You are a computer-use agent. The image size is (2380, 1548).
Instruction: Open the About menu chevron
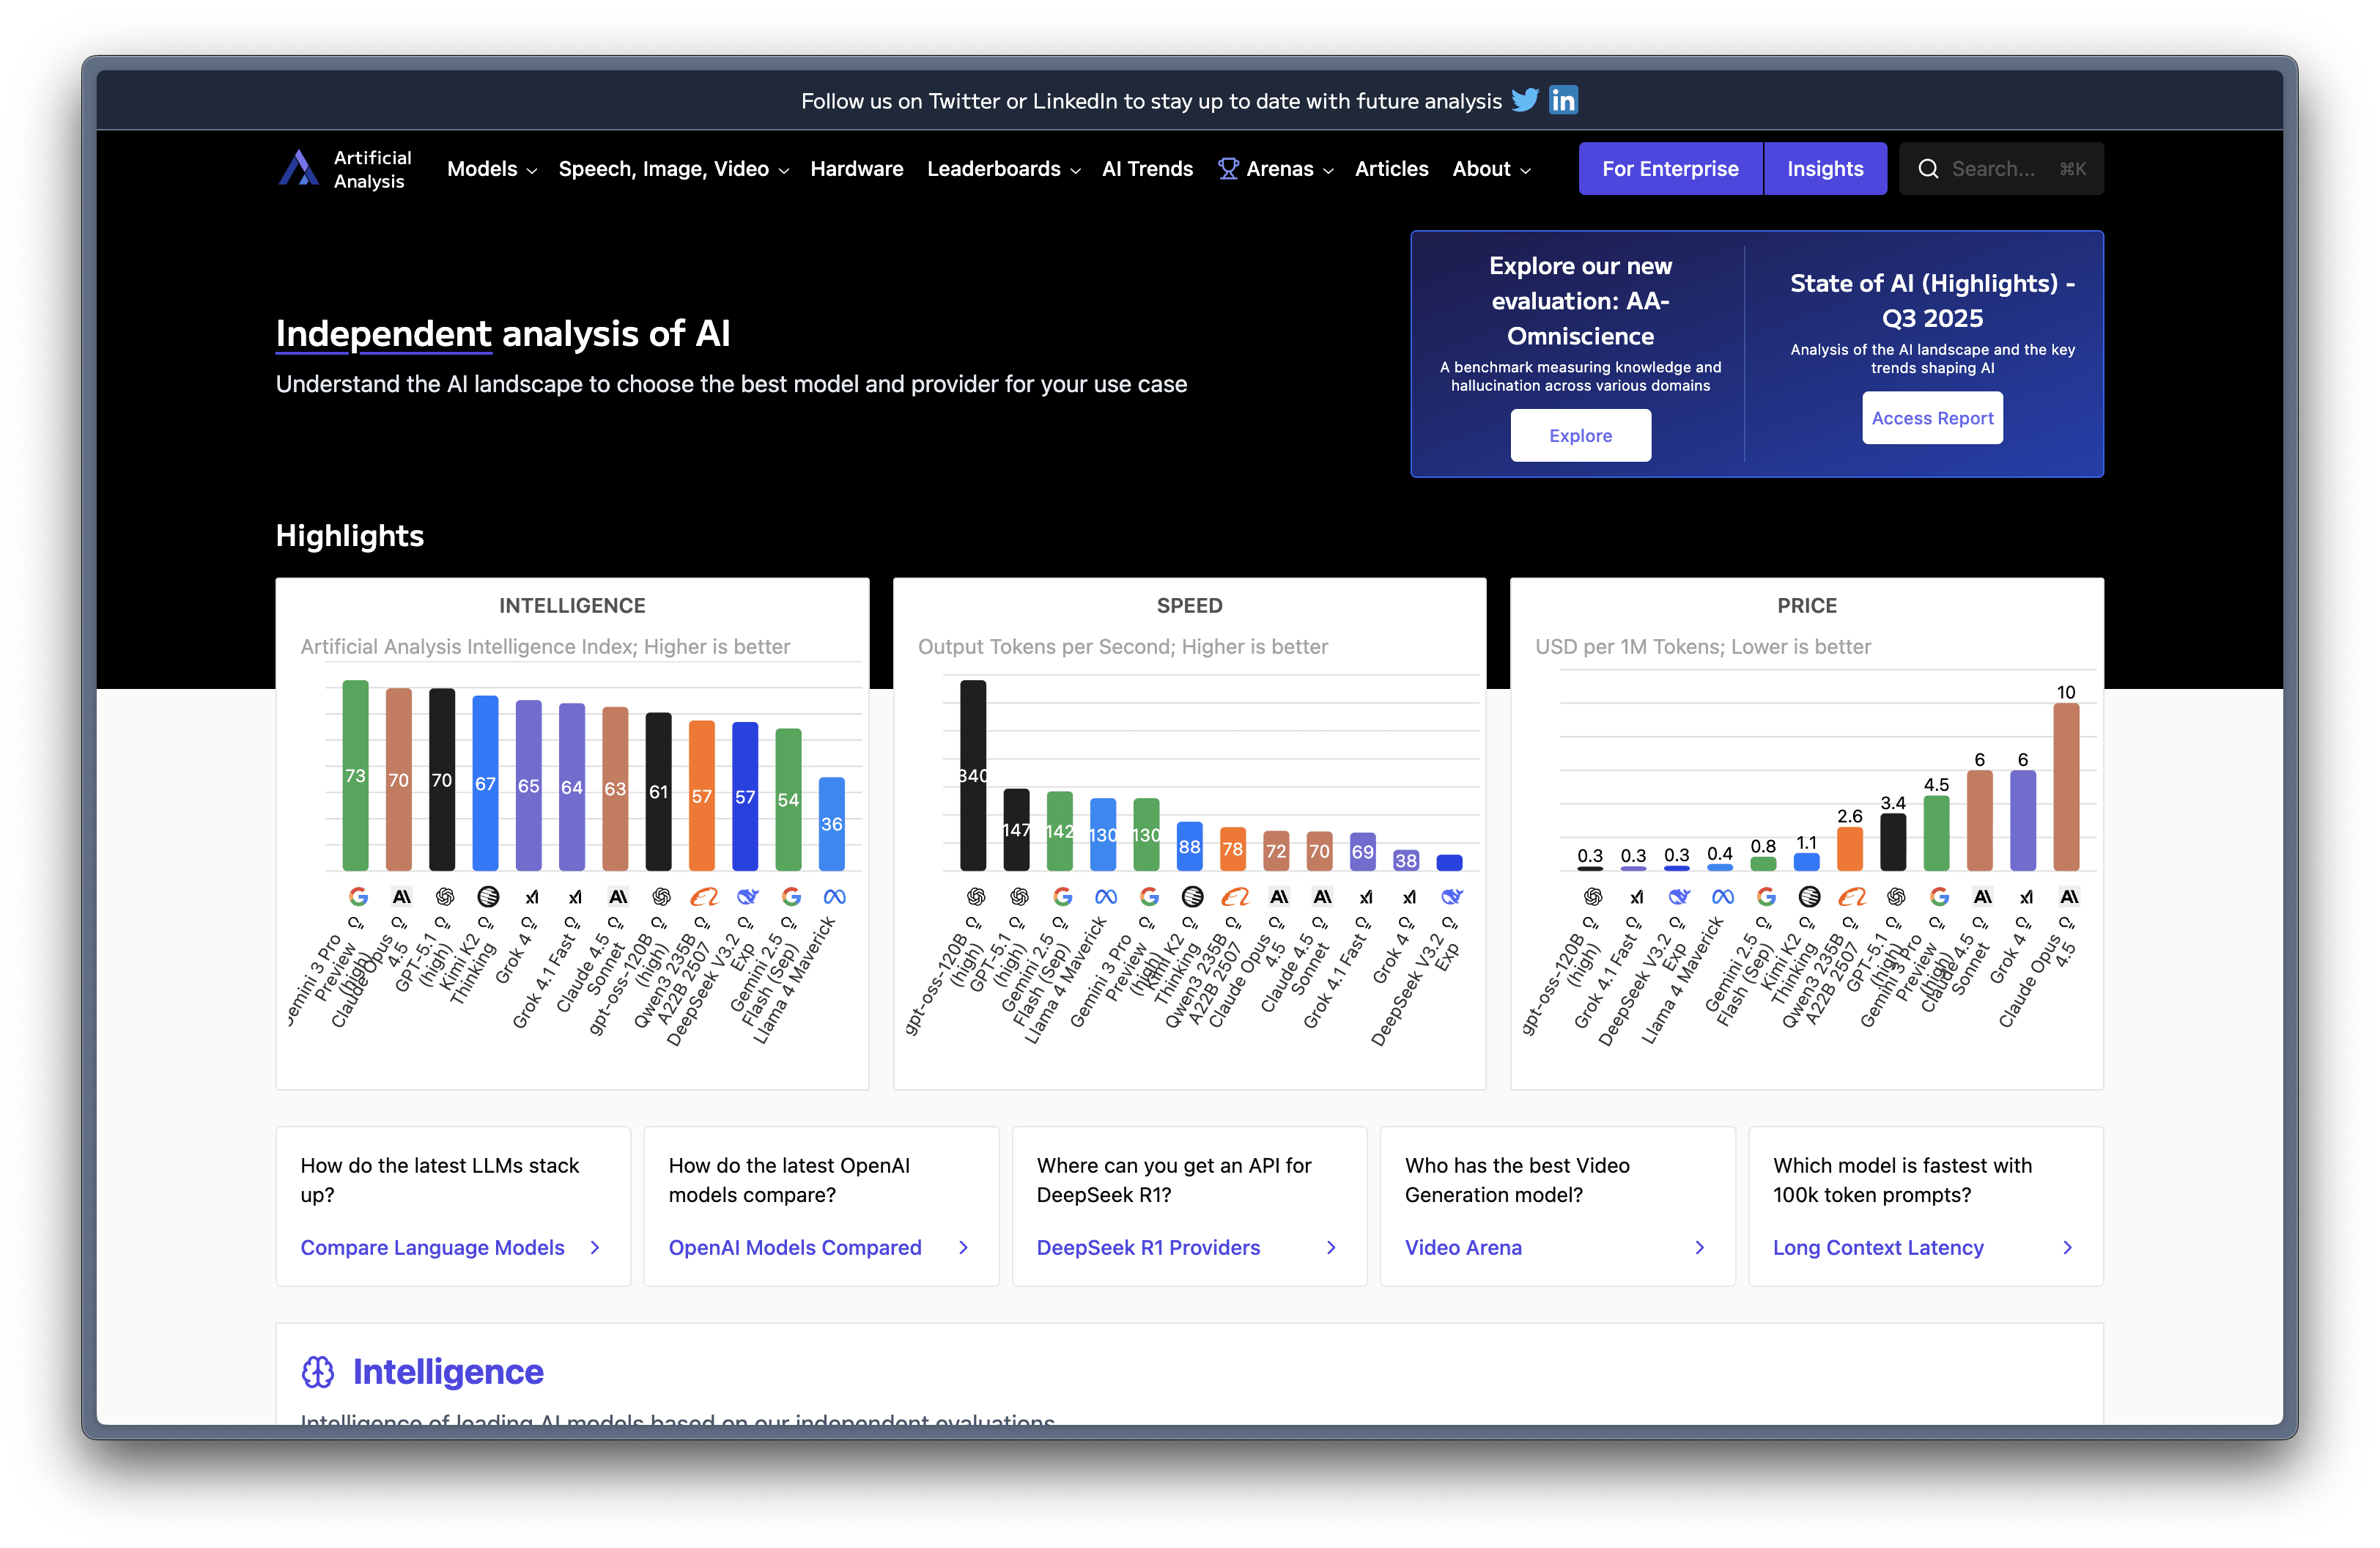pos(1525,171)
